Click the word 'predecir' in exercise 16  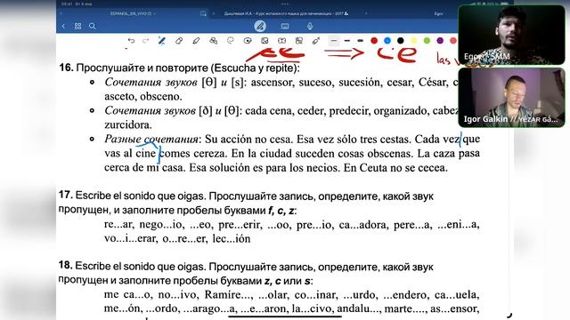tap(349, 111)
